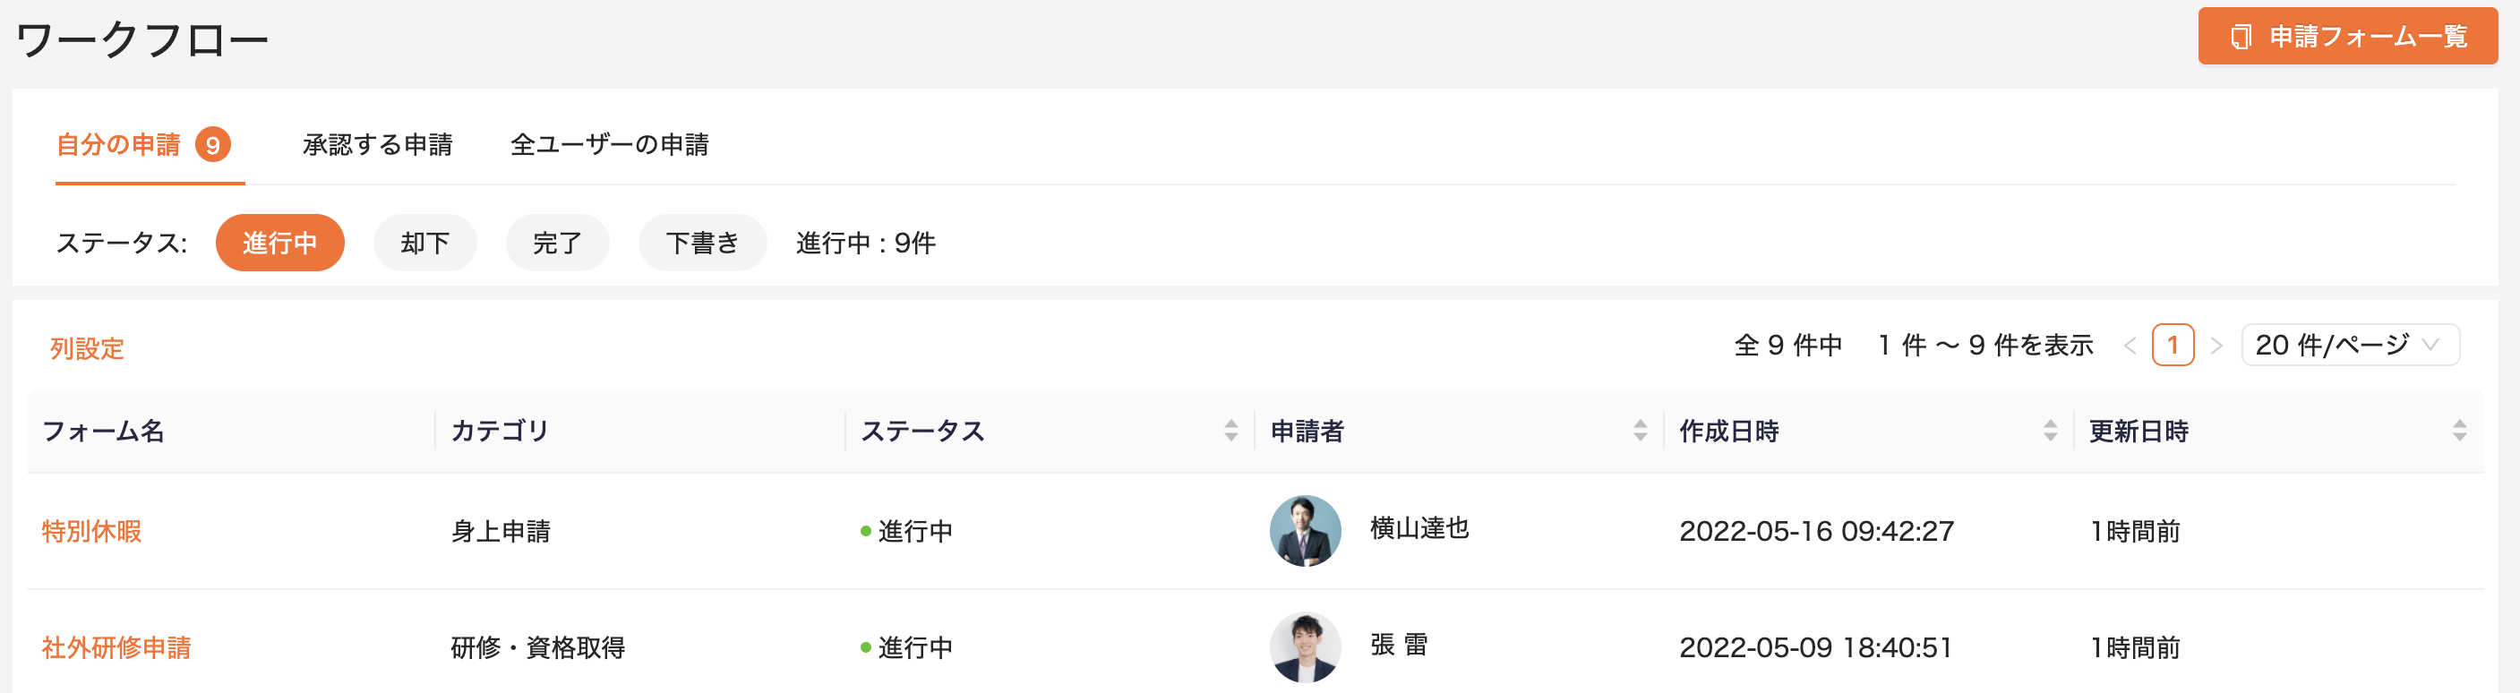The image size is (2520, 693).
Task: Click 横山達也's avatar photo
Action: click(1305, 531)
